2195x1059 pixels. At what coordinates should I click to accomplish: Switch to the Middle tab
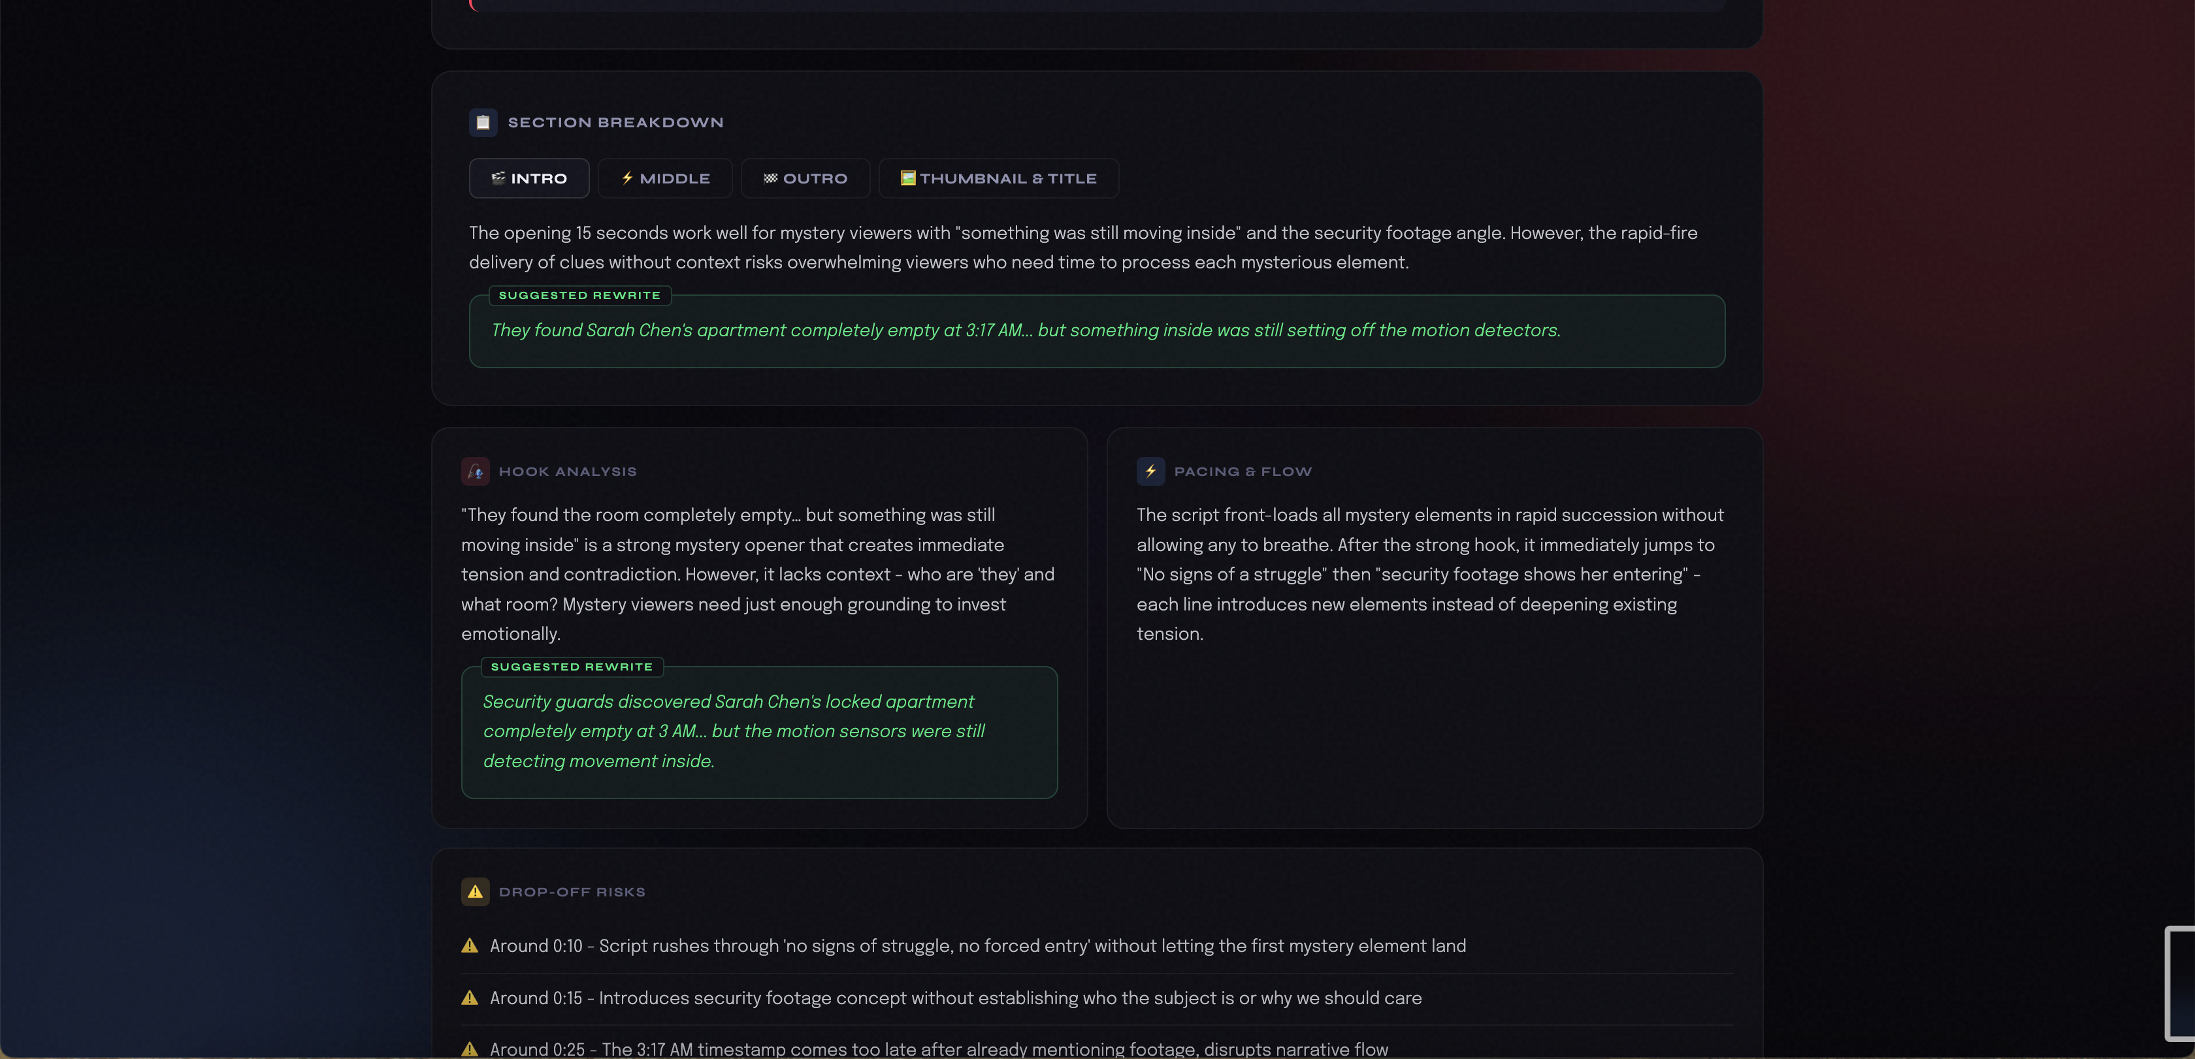coord(664,179)
